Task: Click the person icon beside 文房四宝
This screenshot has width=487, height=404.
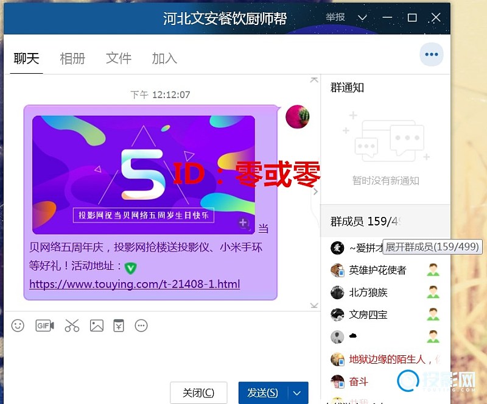Action: coord(433,315)
